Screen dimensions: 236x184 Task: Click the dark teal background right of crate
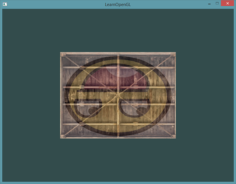(205, 95)
